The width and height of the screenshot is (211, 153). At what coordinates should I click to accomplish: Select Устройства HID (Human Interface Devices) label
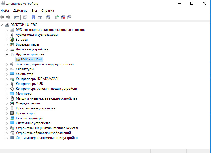click(47, 128)
